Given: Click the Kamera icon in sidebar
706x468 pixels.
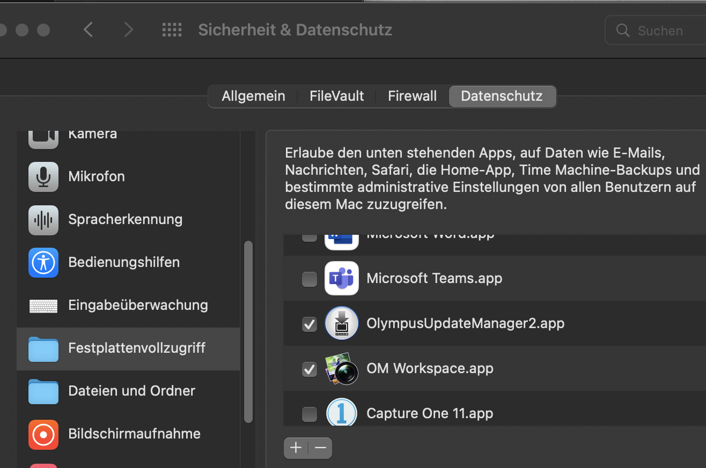Looking at the screenshot, I should point(43,139).
